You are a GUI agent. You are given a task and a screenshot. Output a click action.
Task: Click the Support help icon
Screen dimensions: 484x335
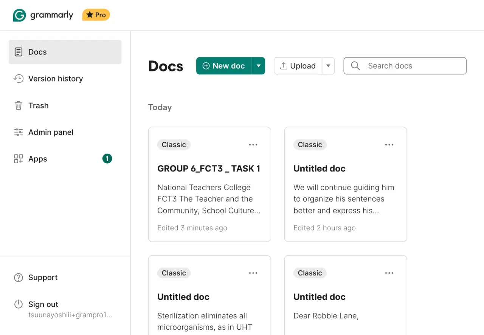tap(18, 278)
